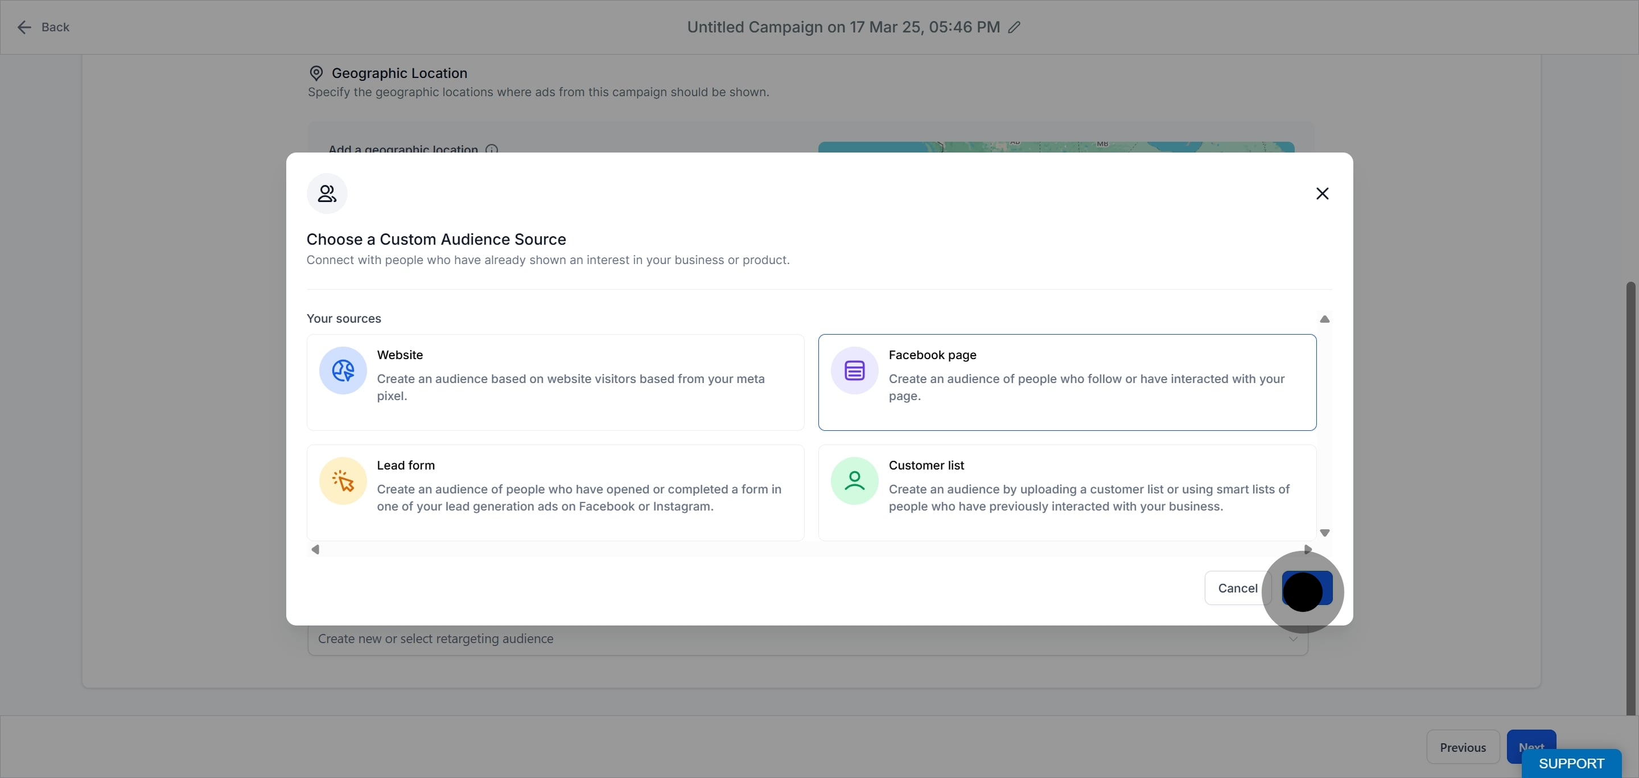
Task: Click the Customer list person icon
Action: [854, 481]
